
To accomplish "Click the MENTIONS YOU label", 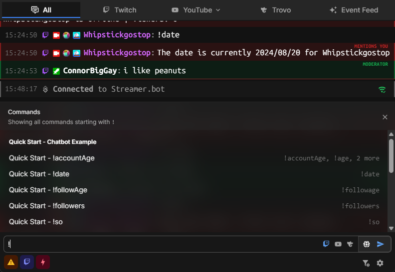I will [x=371, y=46].
